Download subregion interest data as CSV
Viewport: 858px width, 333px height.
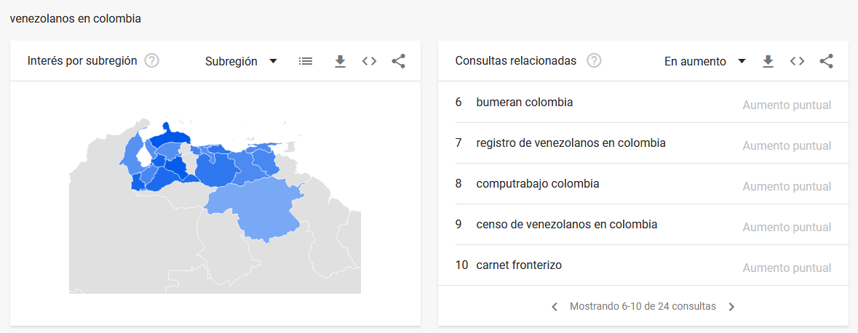pos(341,61)
